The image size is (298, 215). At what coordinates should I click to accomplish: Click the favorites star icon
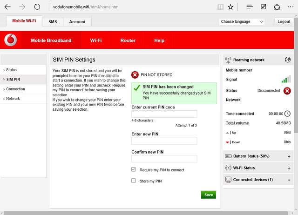[231, 7]
